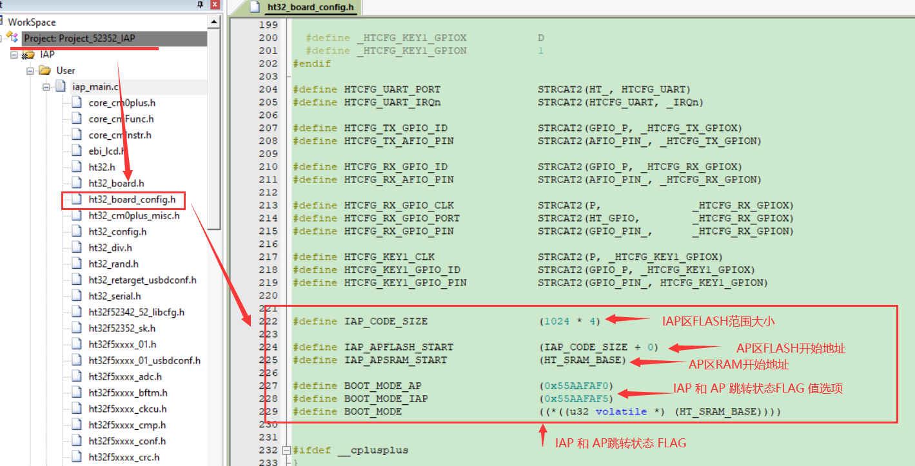This screenshot has height=466, width=915.
Task: Collapse the IAP target tree node
Action: 14,55
